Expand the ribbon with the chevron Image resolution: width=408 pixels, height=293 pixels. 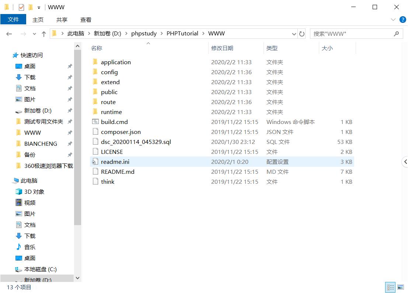coord(393,20)
